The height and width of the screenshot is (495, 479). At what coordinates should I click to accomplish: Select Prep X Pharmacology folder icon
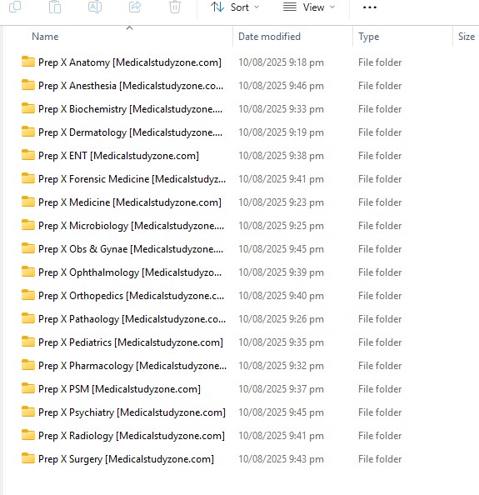pyautogui.click(x=28, y=365)
